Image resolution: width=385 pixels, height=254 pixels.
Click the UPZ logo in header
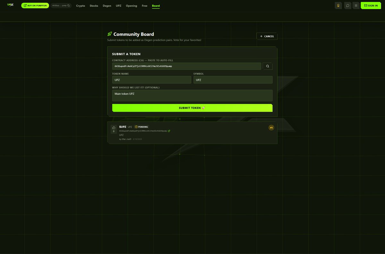[11, 5]
